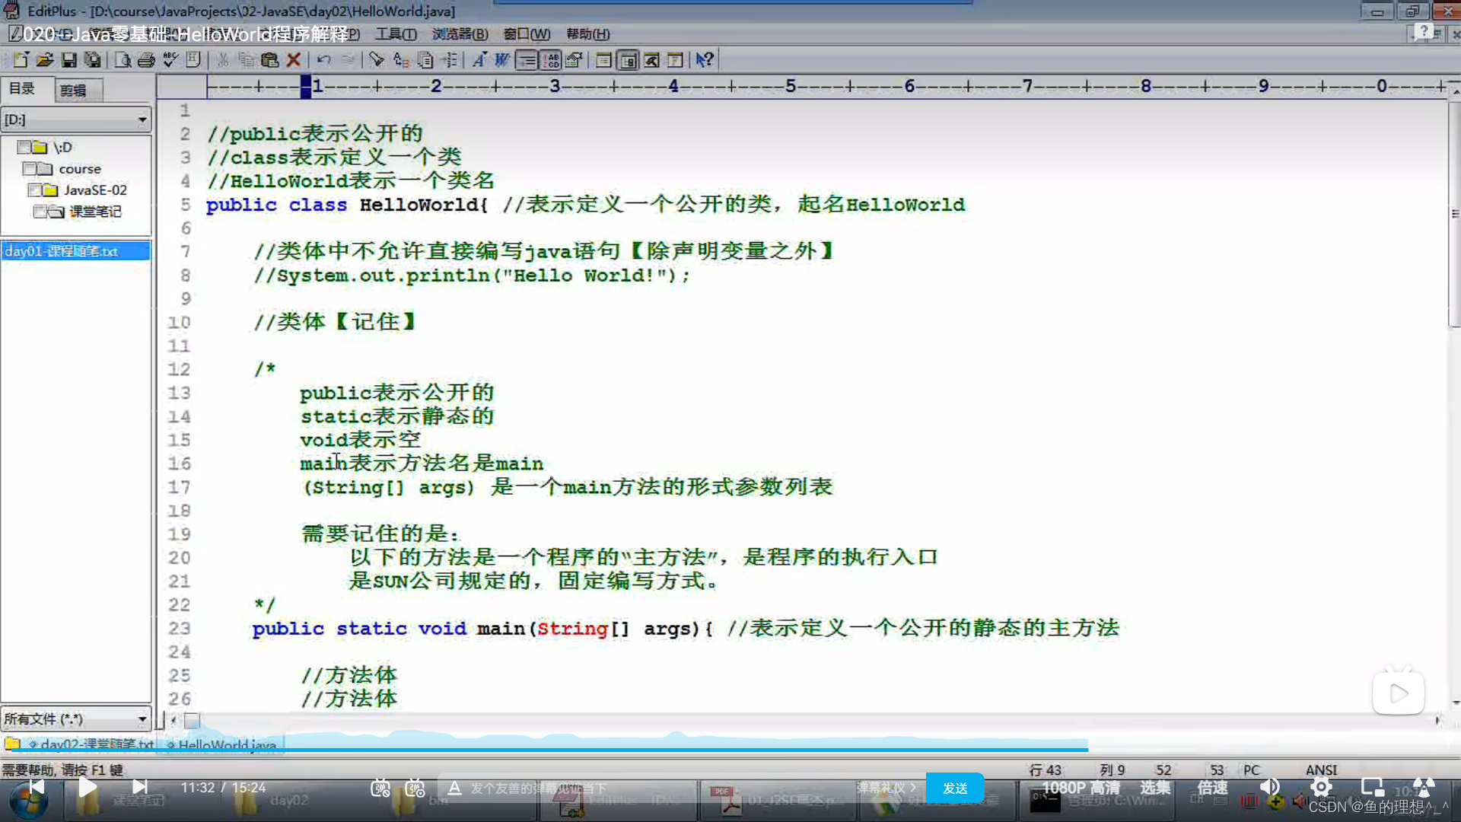
Task: Click the blue 发送 button
Action: pos(954,789)
